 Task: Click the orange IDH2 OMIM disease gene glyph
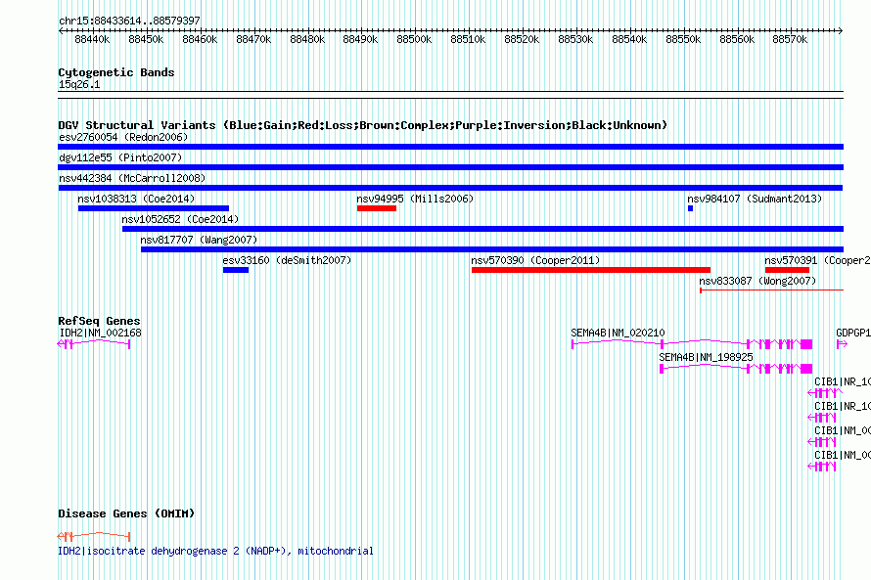(94, 536)
